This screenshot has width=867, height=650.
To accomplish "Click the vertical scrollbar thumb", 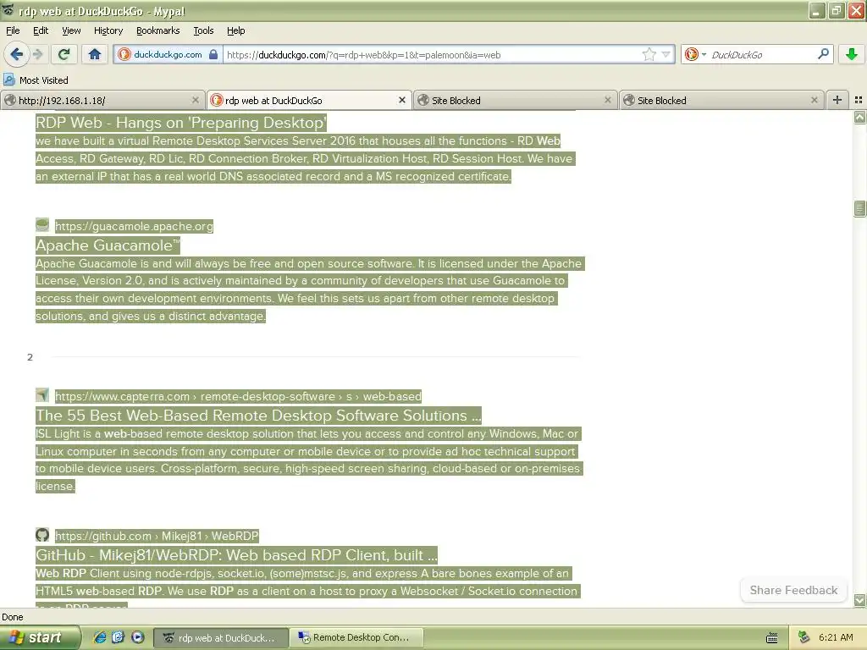I will coord(859,208).
